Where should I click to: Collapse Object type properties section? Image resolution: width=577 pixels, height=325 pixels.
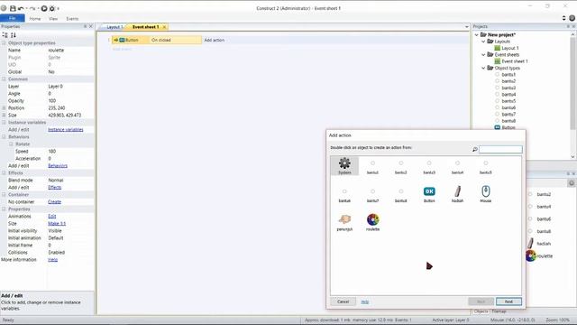4,42
